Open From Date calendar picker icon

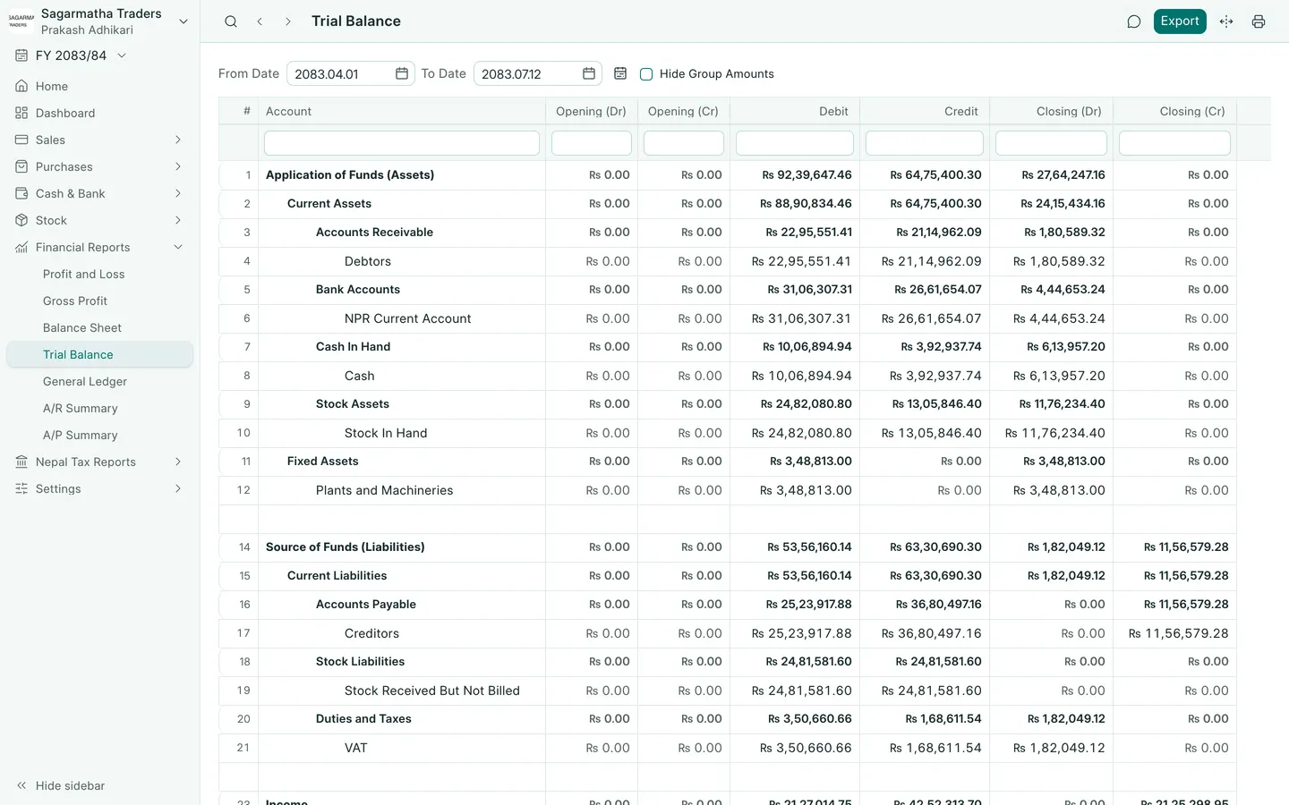[402, 73]
